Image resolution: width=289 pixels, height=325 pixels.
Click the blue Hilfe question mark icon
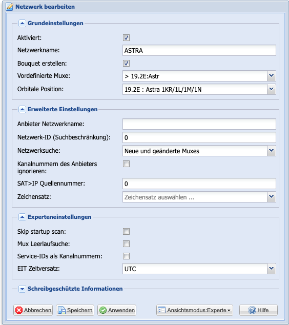coord(252,310)
